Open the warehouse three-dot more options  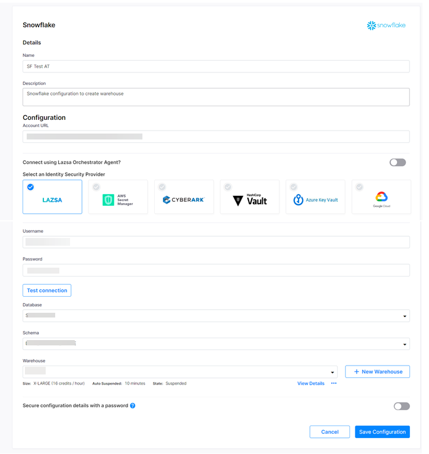(334, 383)
